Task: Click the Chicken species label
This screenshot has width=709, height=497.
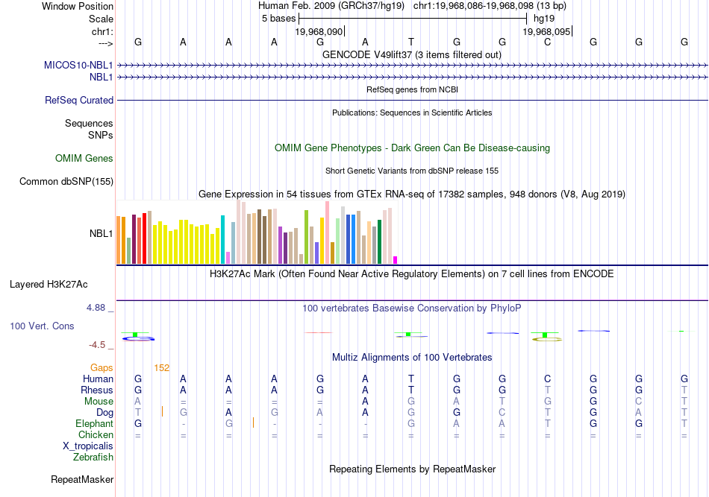Action: pyautogui.click(x=96, y=434)
